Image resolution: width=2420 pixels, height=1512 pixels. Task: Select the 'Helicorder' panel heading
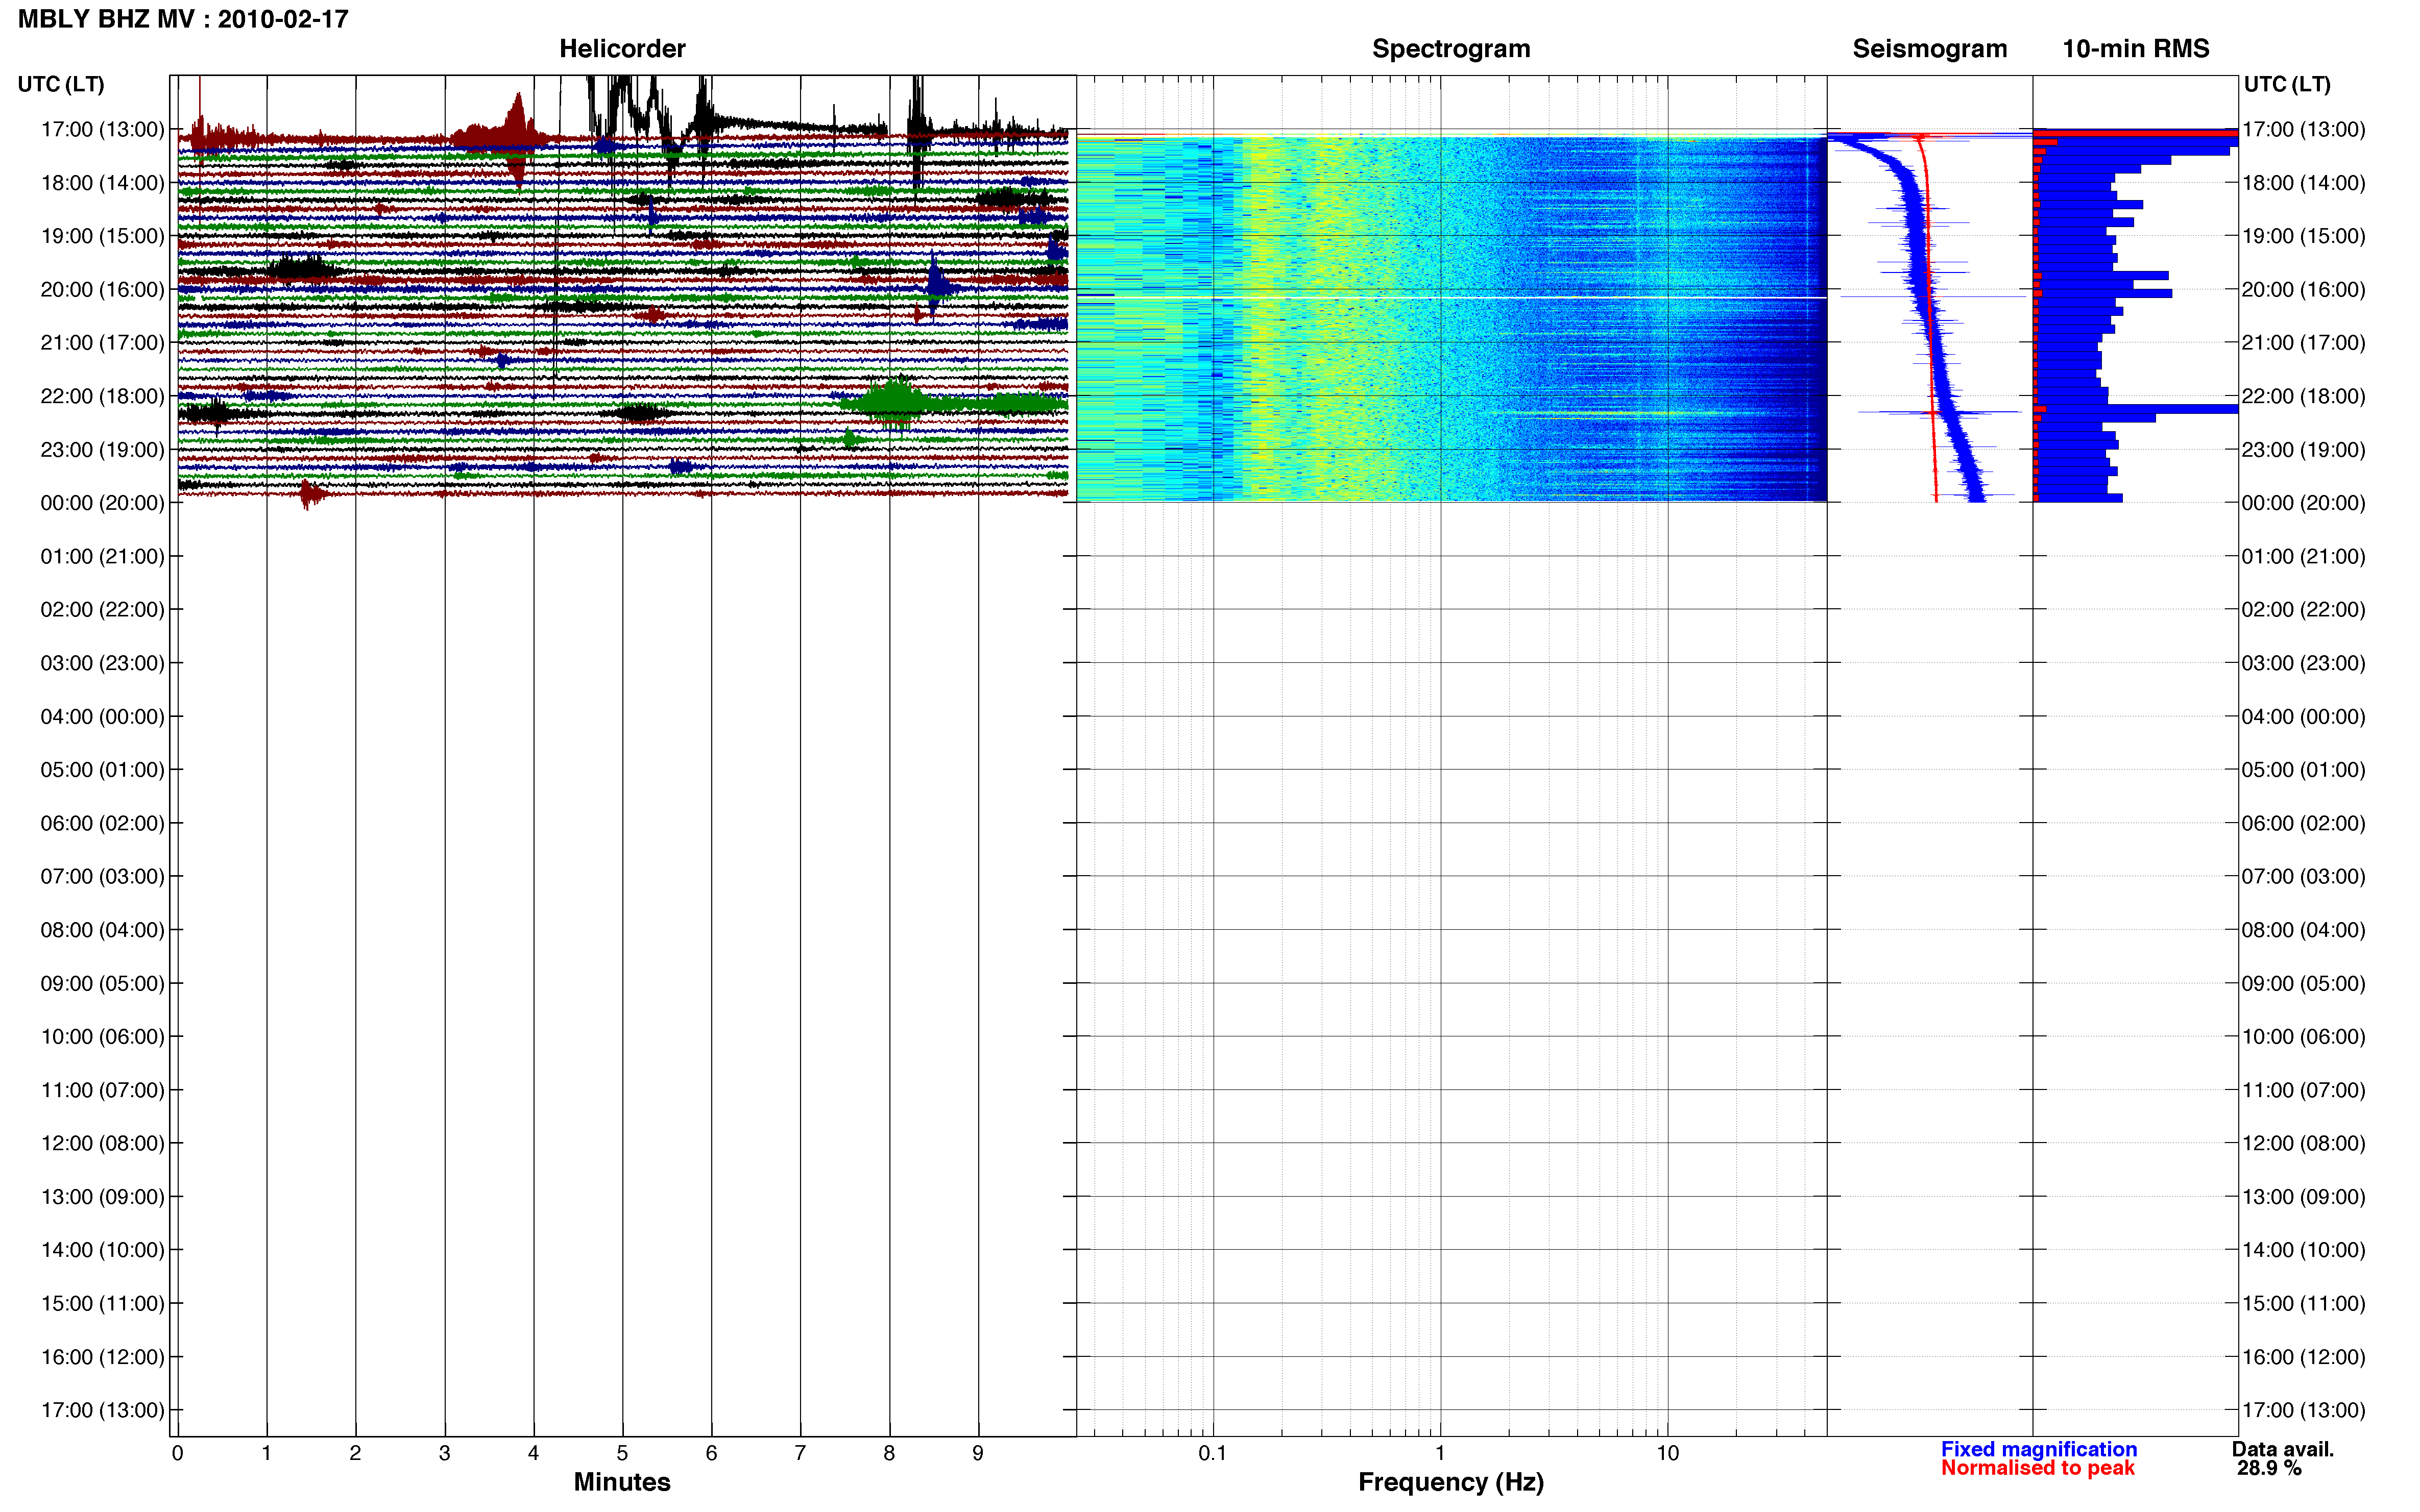(x=622, y=48)
